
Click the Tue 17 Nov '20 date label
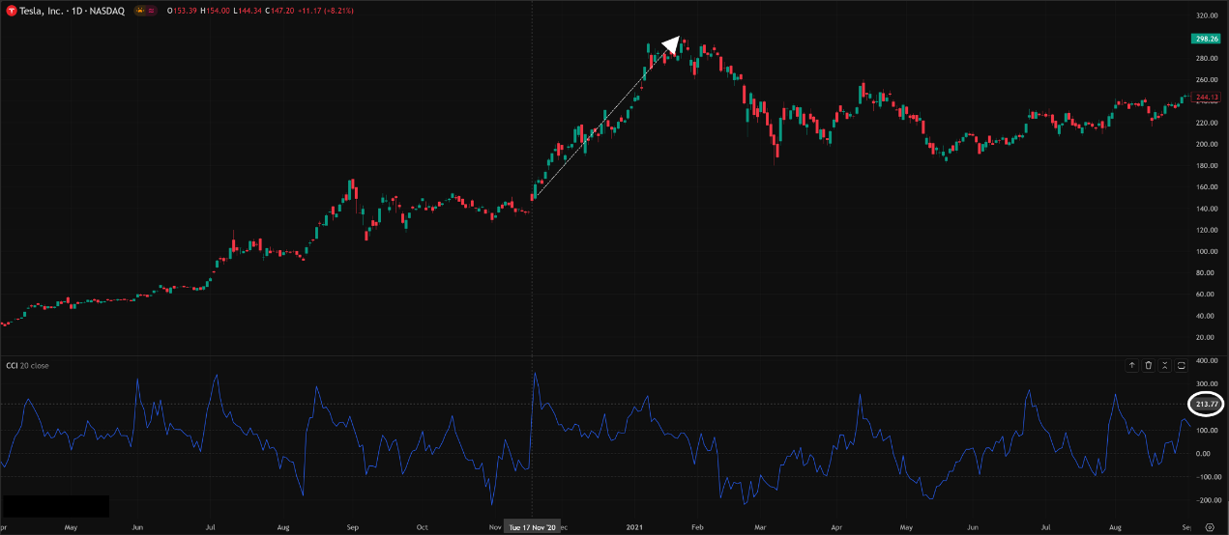(533, 527)
